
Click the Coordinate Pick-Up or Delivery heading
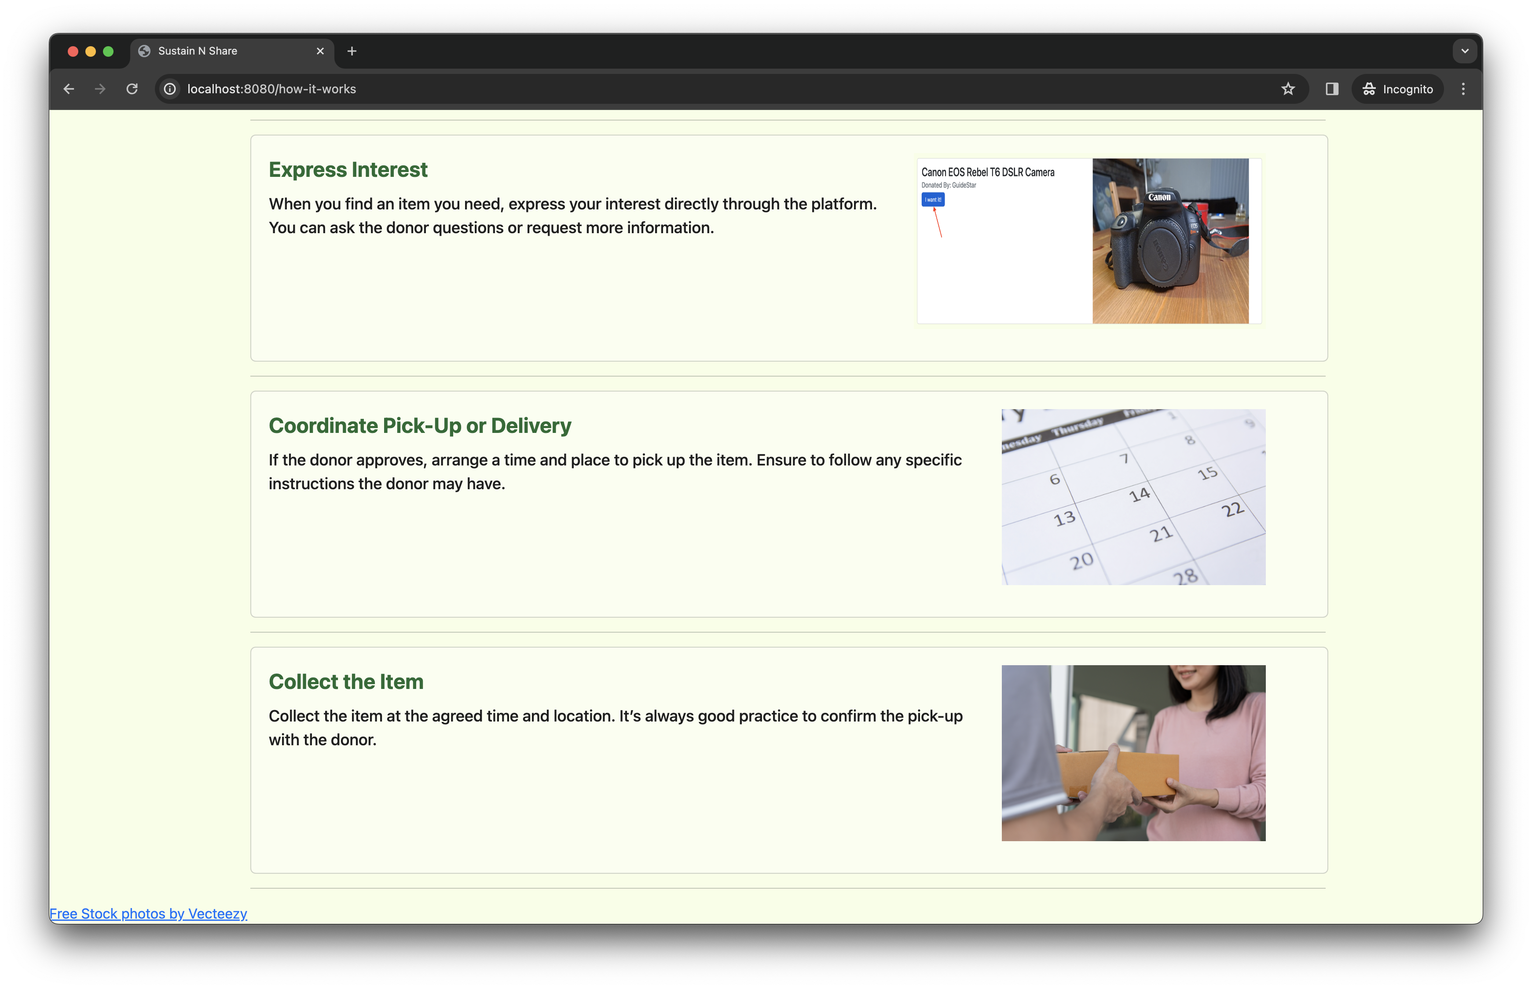[x=420, y=426]
